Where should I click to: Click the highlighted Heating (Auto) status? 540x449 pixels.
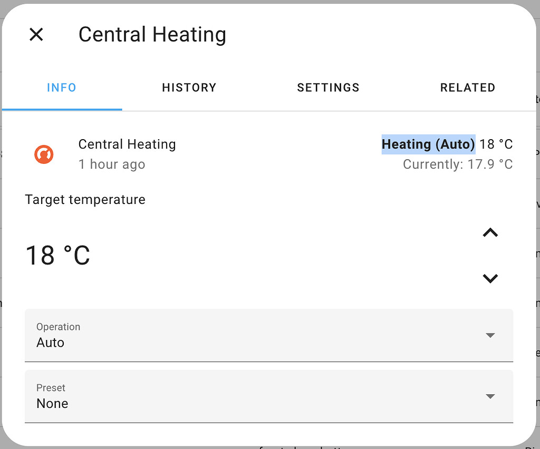(428, 144)
